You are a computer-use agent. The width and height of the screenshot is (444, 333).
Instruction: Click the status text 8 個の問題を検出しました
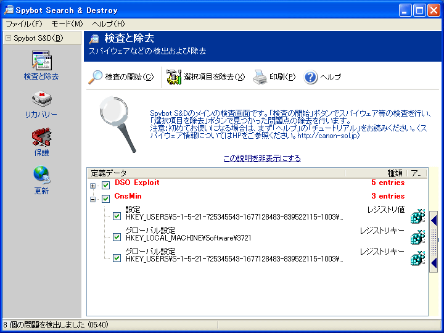(x=44, y=325)
